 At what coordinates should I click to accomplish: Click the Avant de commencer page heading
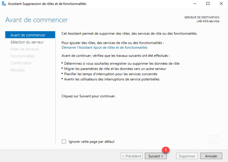click(36, 20)
